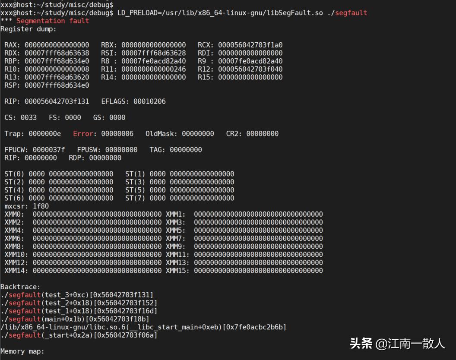Click backtrace frame test_3+0xc
The image size is (456, 360).
[x=77, y=295]
